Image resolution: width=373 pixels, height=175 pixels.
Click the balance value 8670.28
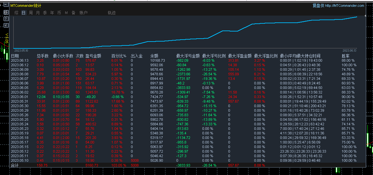(x=157, y=92)
